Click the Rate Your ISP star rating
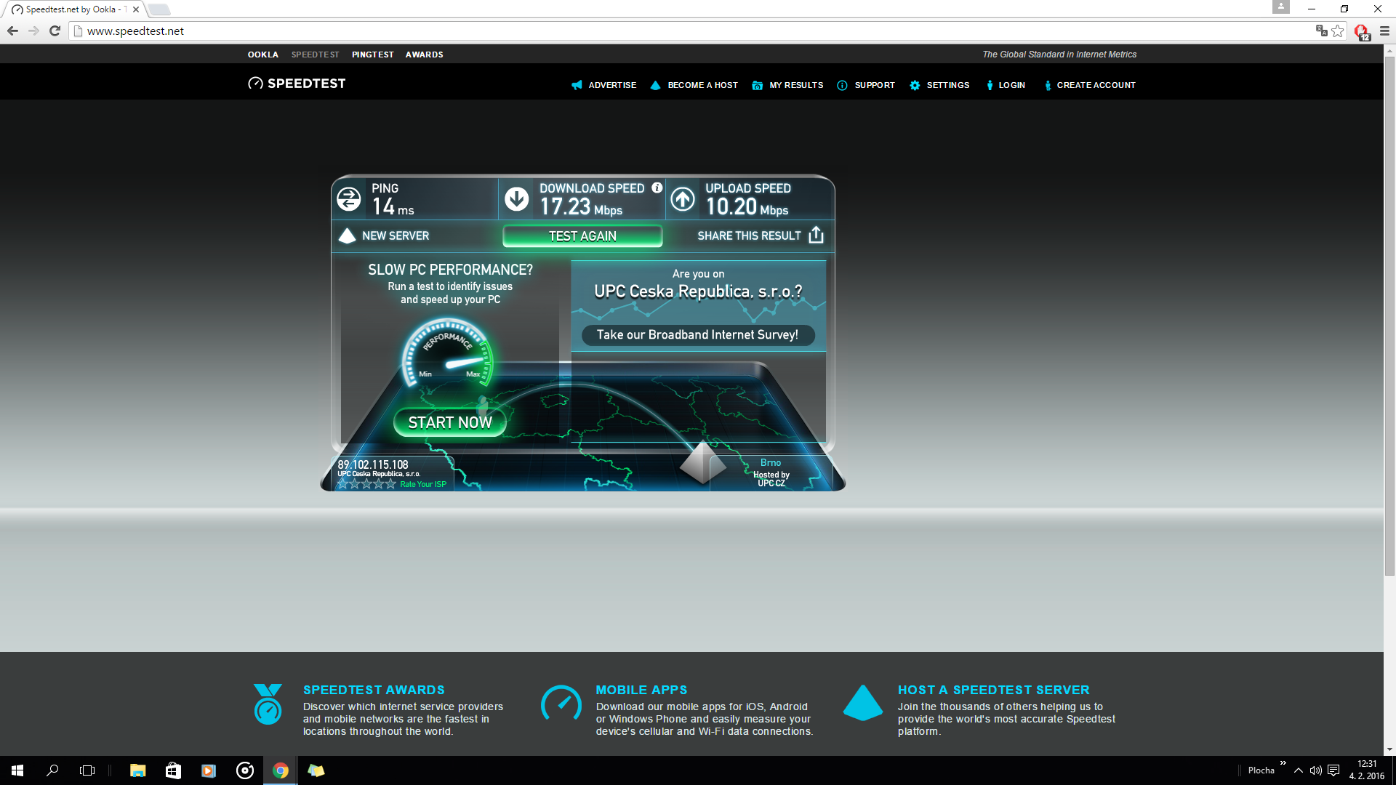The image size is (1396, 785). (x=366, y=484)
